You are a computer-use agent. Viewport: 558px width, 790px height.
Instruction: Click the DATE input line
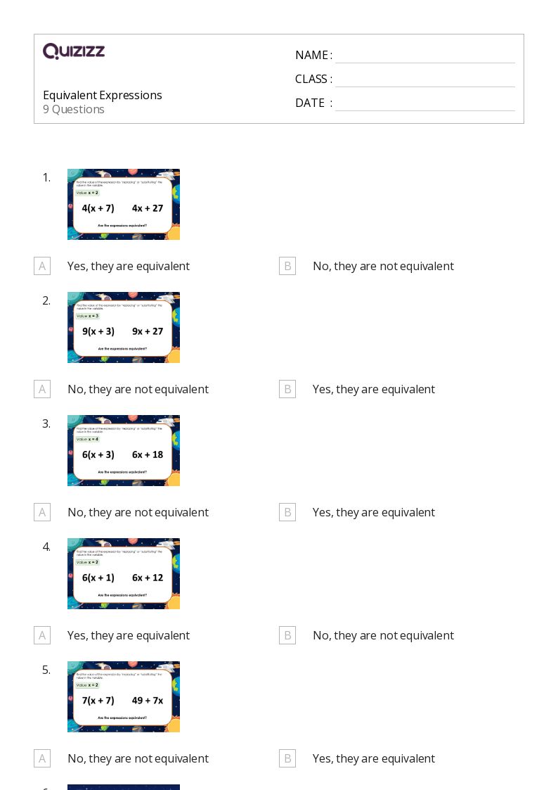(424, 104)
